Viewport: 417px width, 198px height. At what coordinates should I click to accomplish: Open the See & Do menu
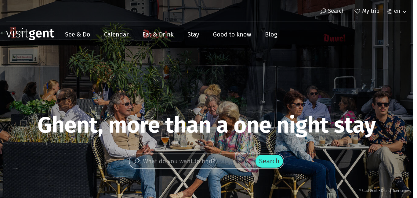pos(78,34)
